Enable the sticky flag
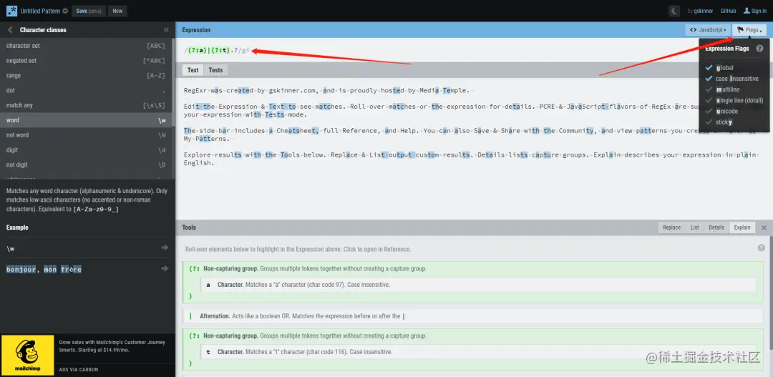Viewport: 773px width, 377px height. pos(719,122)
